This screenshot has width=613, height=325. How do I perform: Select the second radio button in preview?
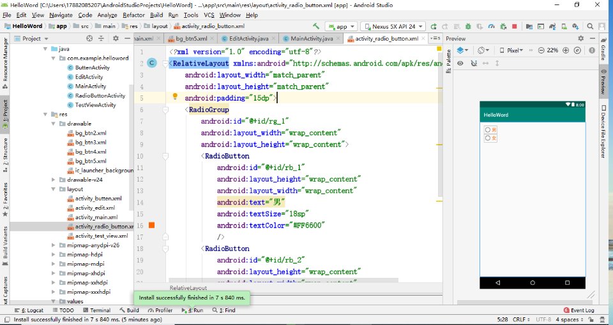click(x=488, y=138)
